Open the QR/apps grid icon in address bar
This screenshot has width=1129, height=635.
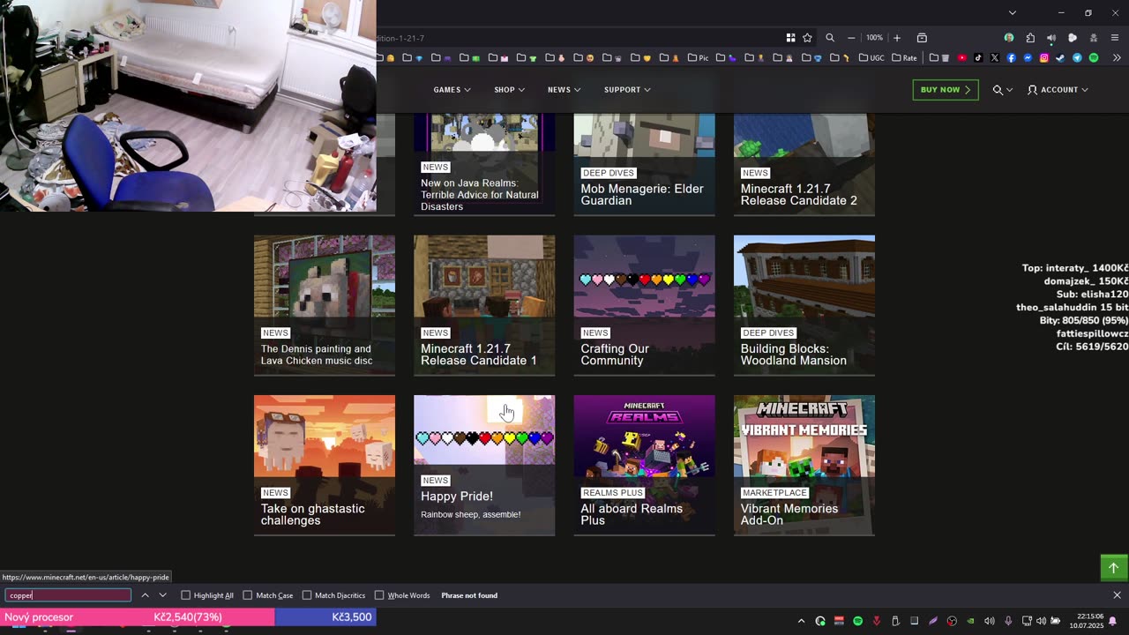pyautogui.click(x=790, y=38)
